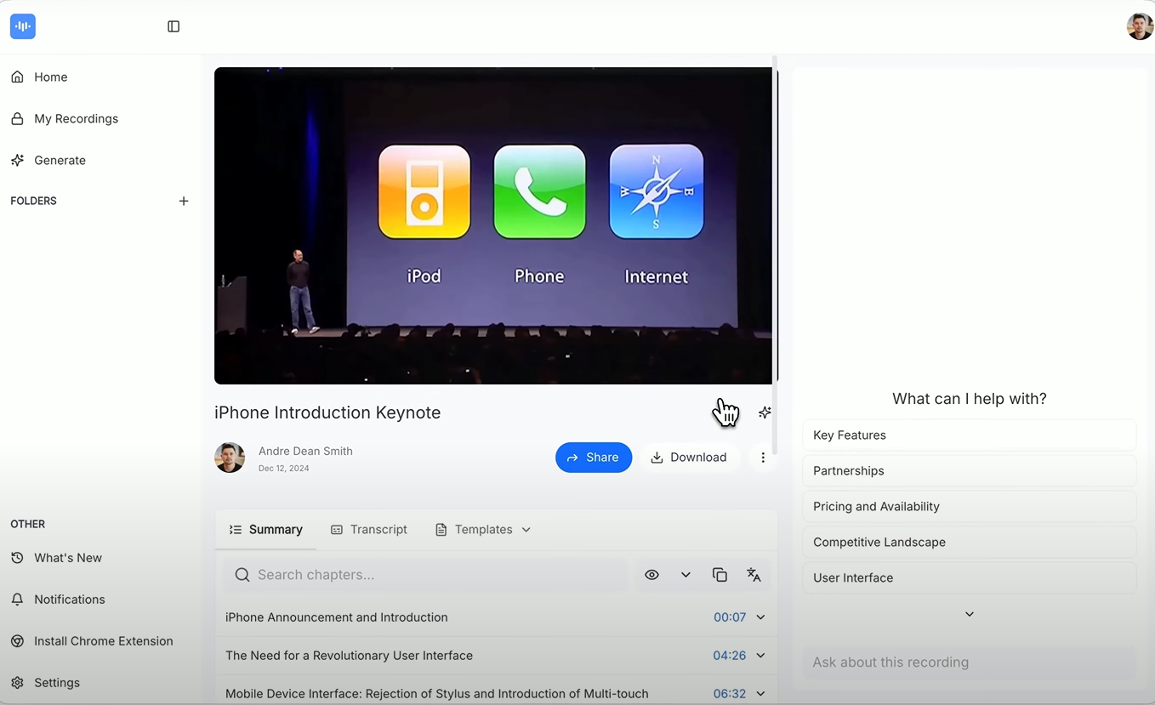The image size is (1155, 705).
Task: Open the three-dot more options menu
Action: click(x=763, y=458)
